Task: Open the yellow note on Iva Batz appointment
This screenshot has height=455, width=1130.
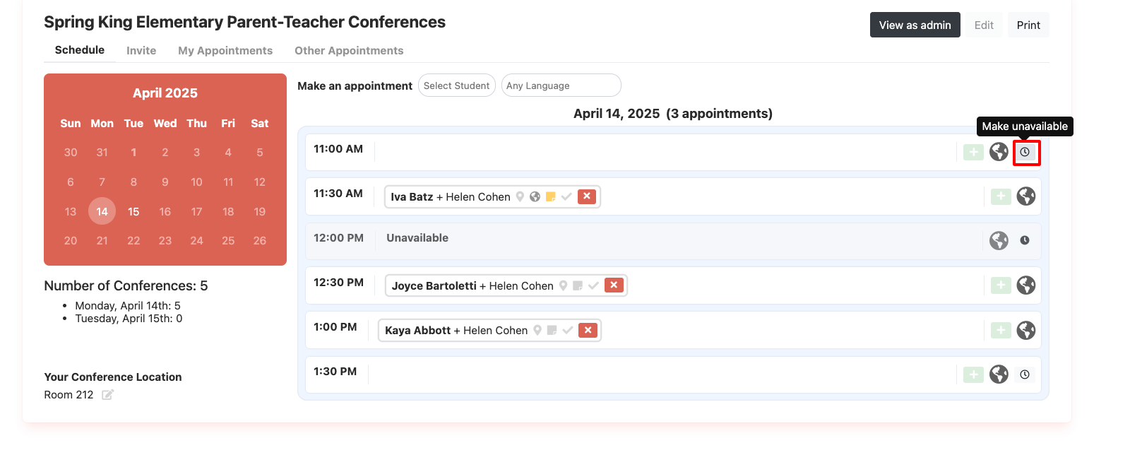Action: click(x=552, y=196)
